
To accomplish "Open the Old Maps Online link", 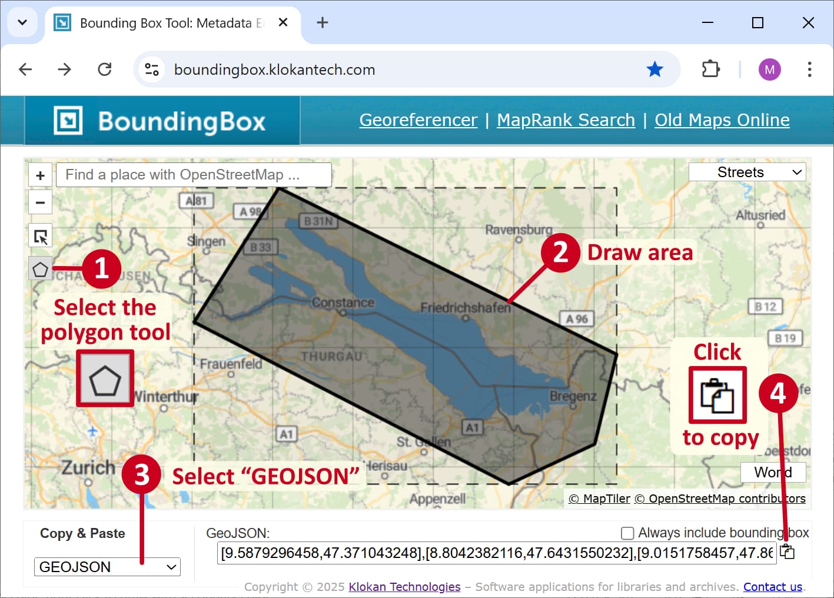I will coord(722,120).
